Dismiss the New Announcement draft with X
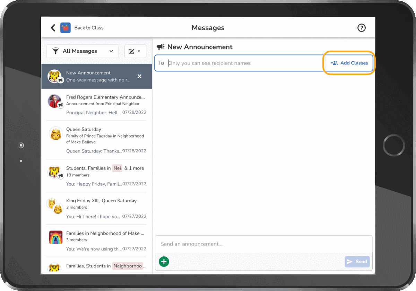 139,76
